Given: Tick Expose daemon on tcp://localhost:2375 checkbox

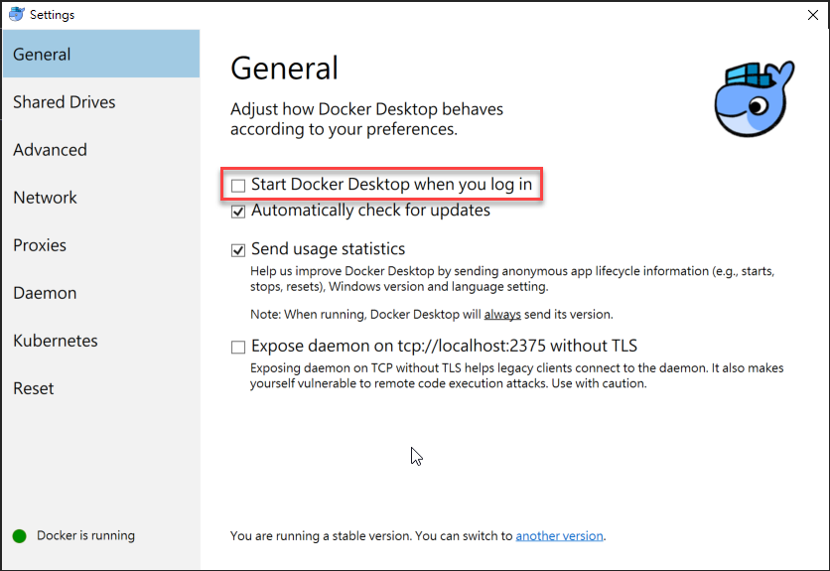Looking at the screenshot, I should point(238,347).
